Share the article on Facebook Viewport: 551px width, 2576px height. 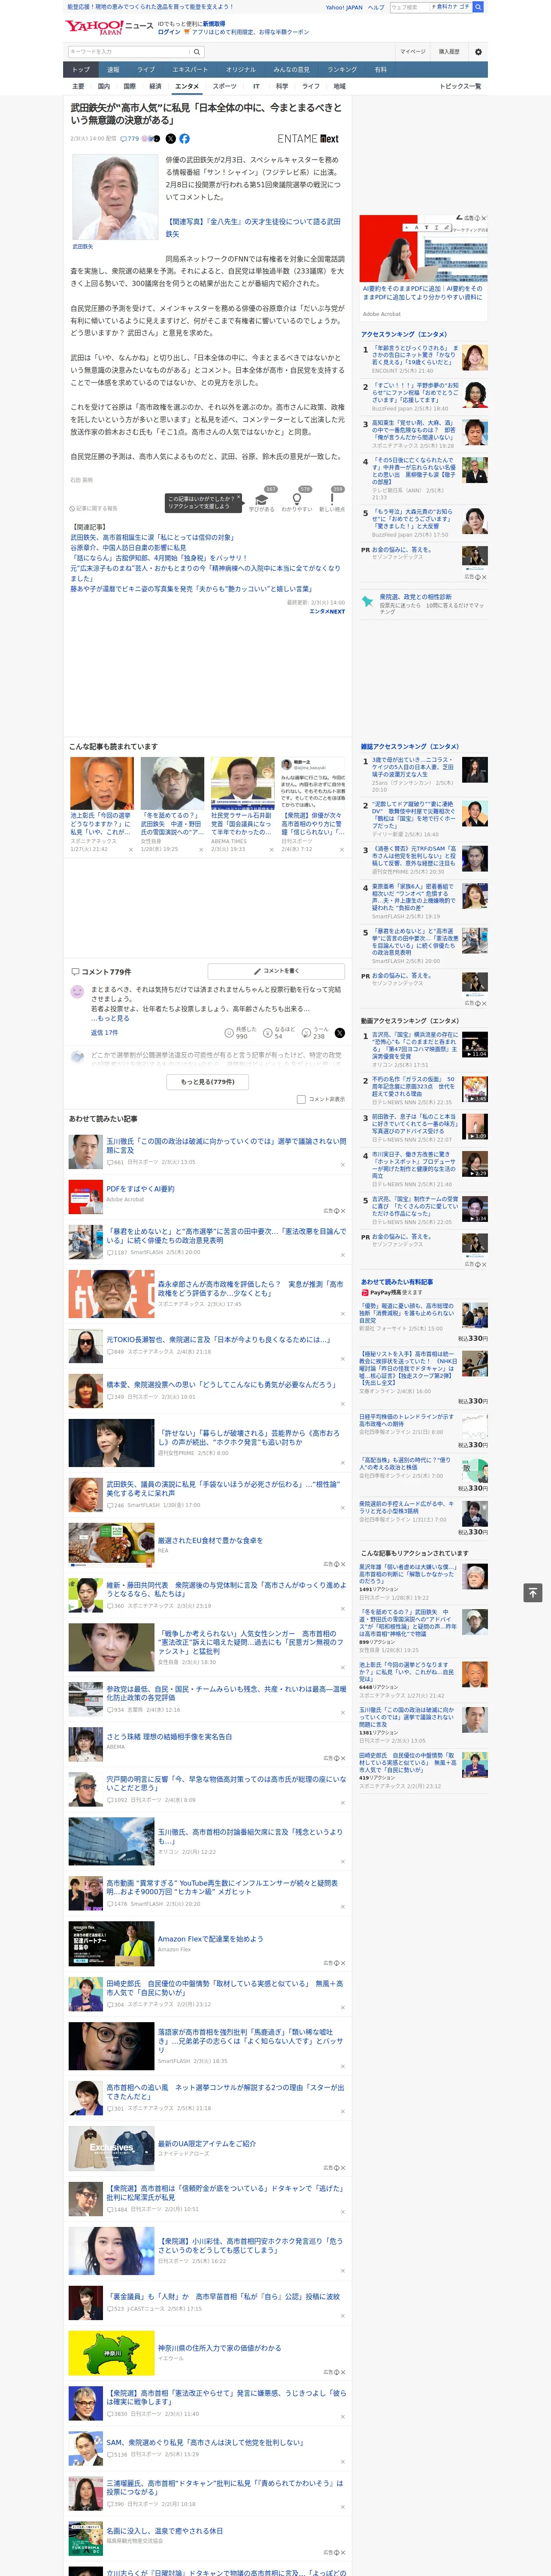point(184,139)
